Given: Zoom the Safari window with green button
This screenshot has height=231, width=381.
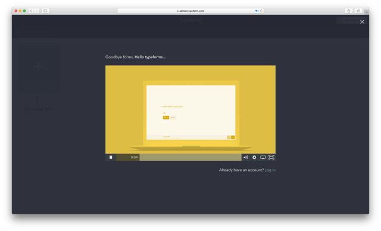Looking at the screenshot, I should click(24, 11).
